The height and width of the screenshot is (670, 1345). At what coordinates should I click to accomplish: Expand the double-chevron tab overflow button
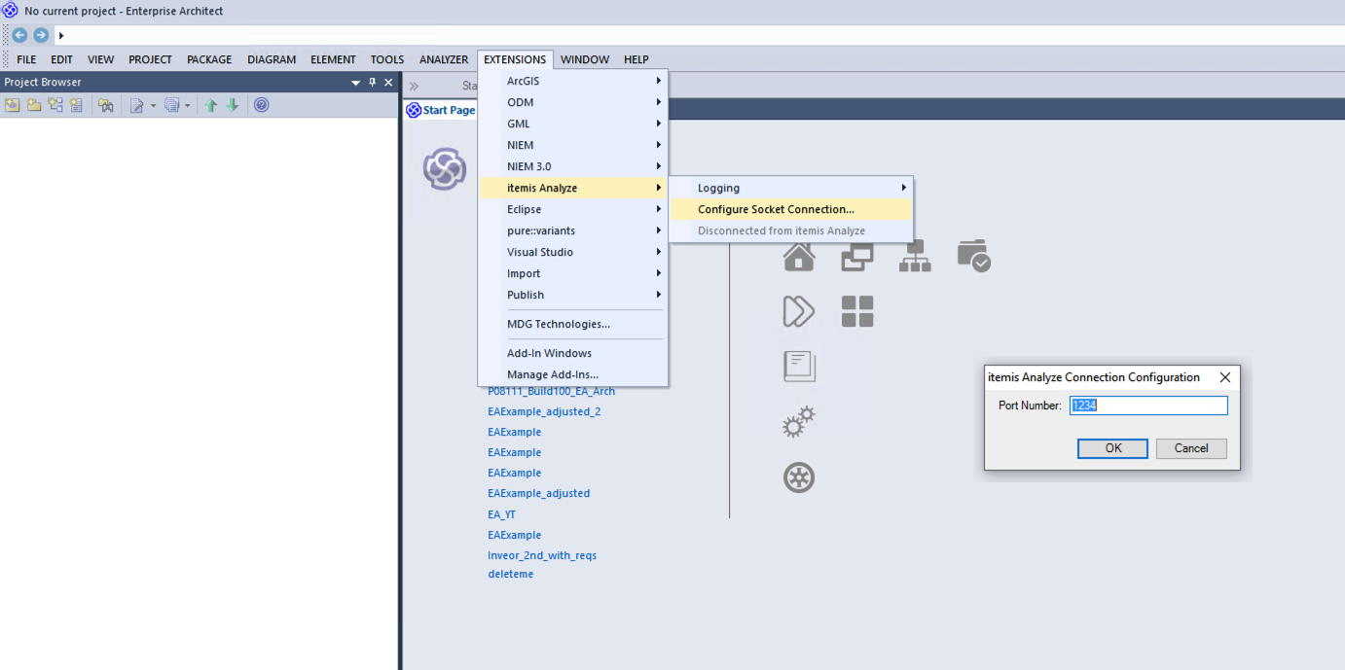(414, 86)
